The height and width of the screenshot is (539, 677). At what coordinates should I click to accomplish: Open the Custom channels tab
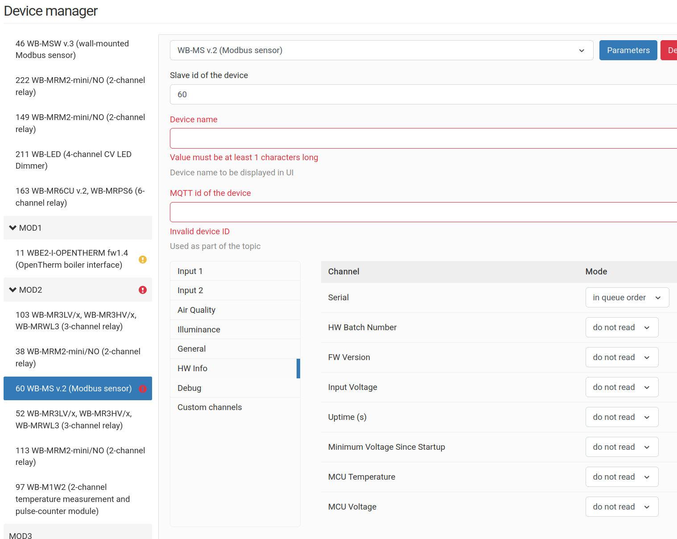pos(210,407)
